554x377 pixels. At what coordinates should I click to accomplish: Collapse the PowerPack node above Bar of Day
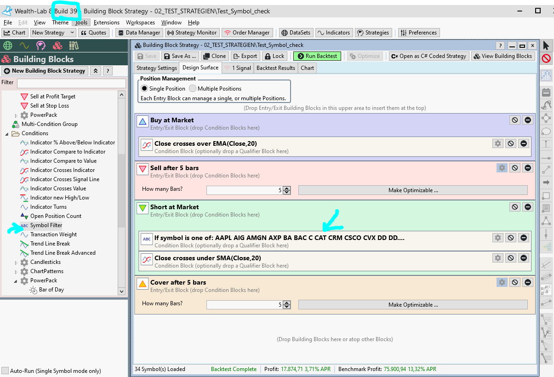coord(16,280)
